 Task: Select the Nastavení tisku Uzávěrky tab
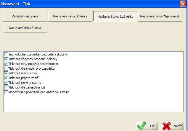[x=115, y=17]
